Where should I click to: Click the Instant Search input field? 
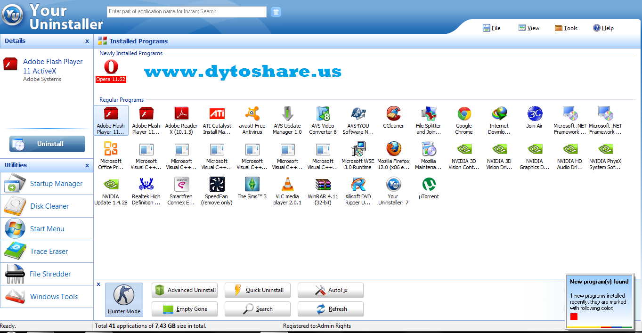(x=187, y=12)
